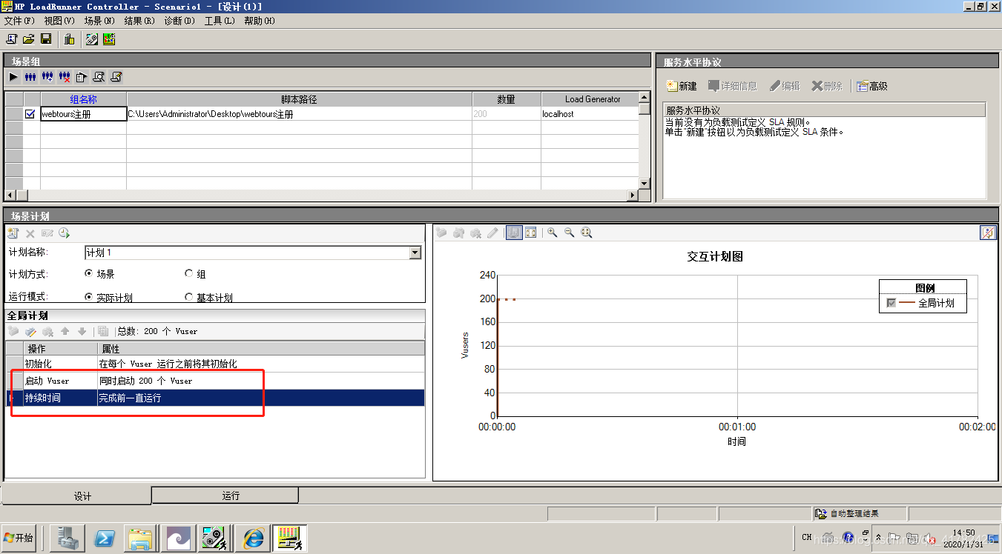Select the 初始化 action row

(215, 364)
